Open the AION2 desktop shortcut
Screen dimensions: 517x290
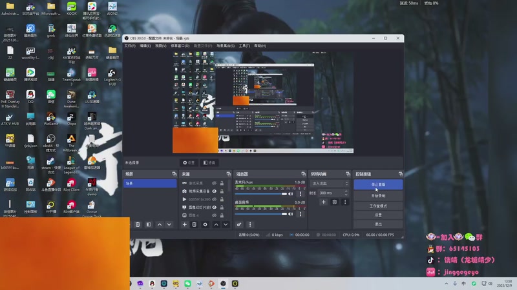(112, 8)
